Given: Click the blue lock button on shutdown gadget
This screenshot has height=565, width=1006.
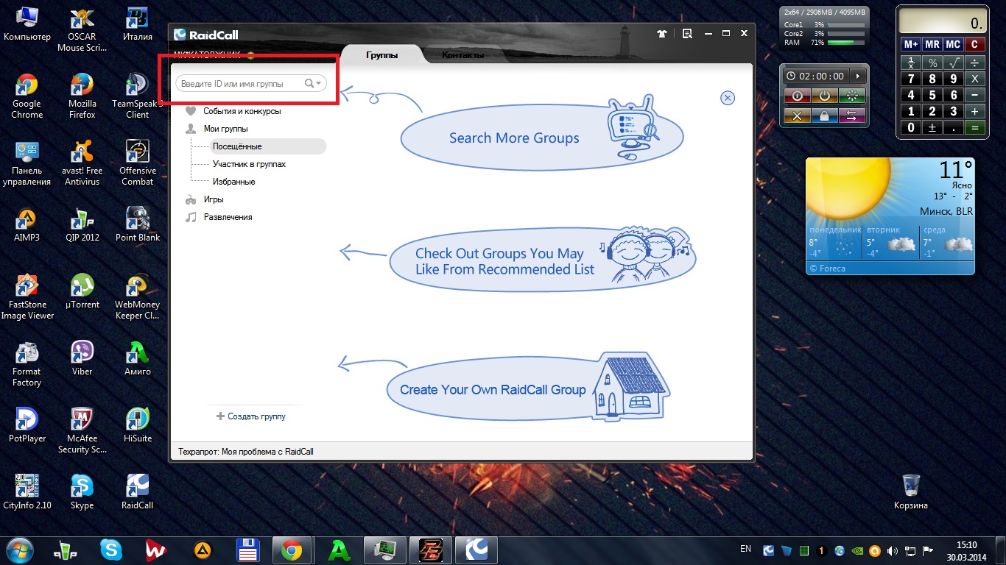Looking at the screenshot, I should (824, 116).
